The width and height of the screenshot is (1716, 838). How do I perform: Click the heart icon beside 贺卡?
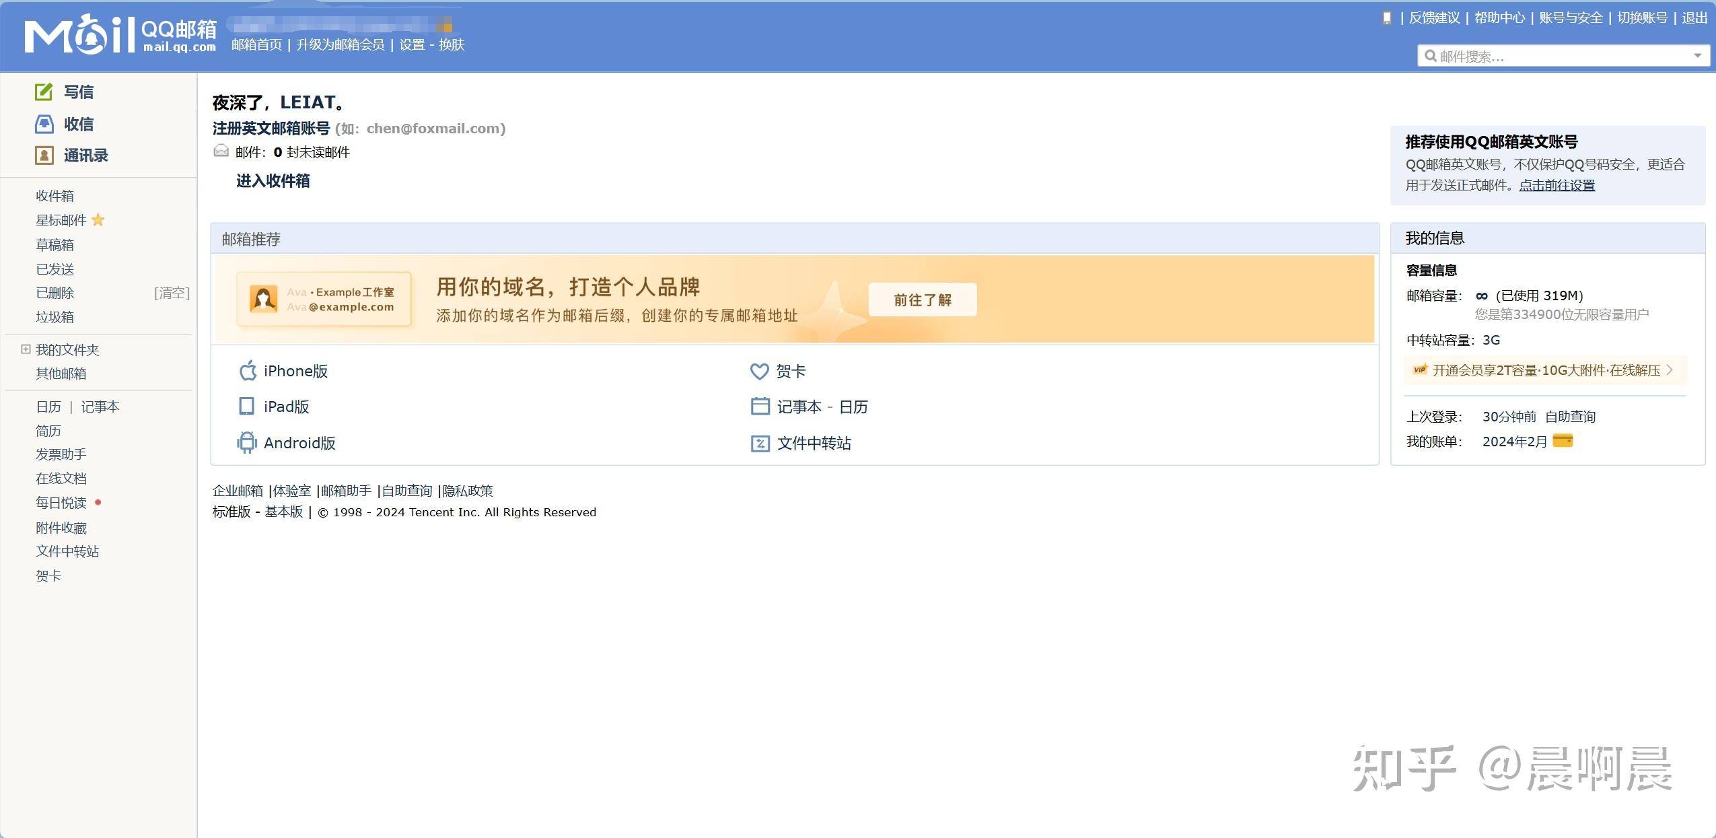pos(759,372)
